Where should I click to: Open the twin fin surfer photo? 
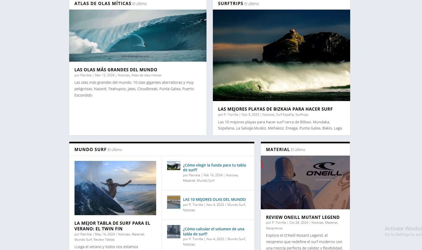115,188
